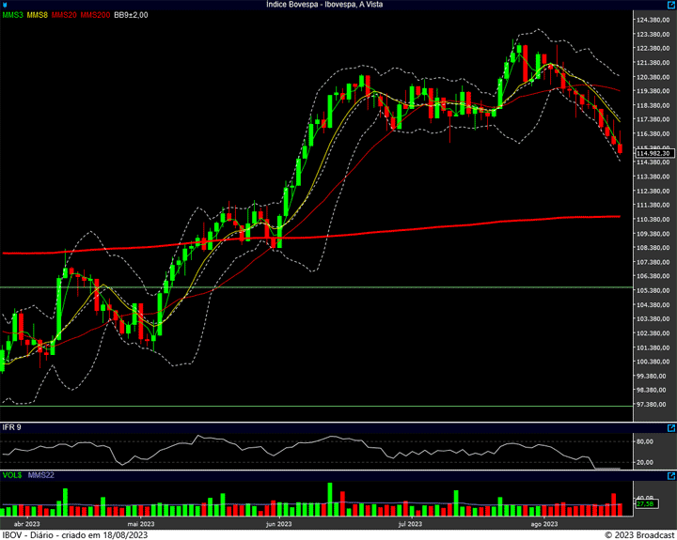This screenshot has height=540, width=677.
Task: Click the IFR 9 indicator title
Action: (x=11, y=427)
